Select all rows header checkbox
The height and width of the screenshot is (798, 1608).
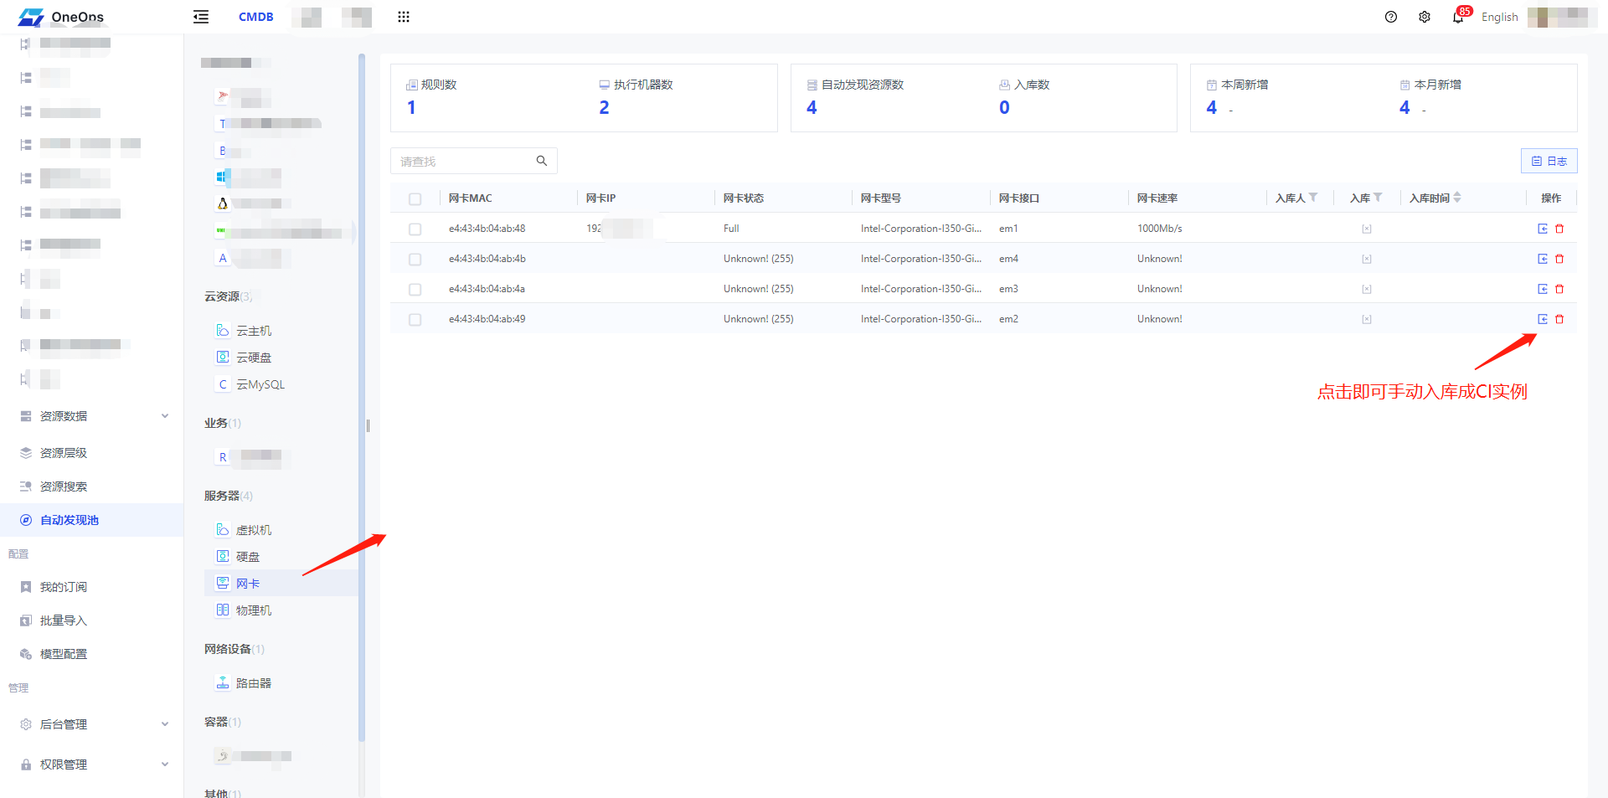pyautogui.click(x=415, y=198)
